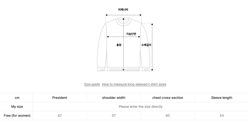Click the My size row label
This screenshot has width=248, height=123.
pyautogui.click(x=17, y=107)
